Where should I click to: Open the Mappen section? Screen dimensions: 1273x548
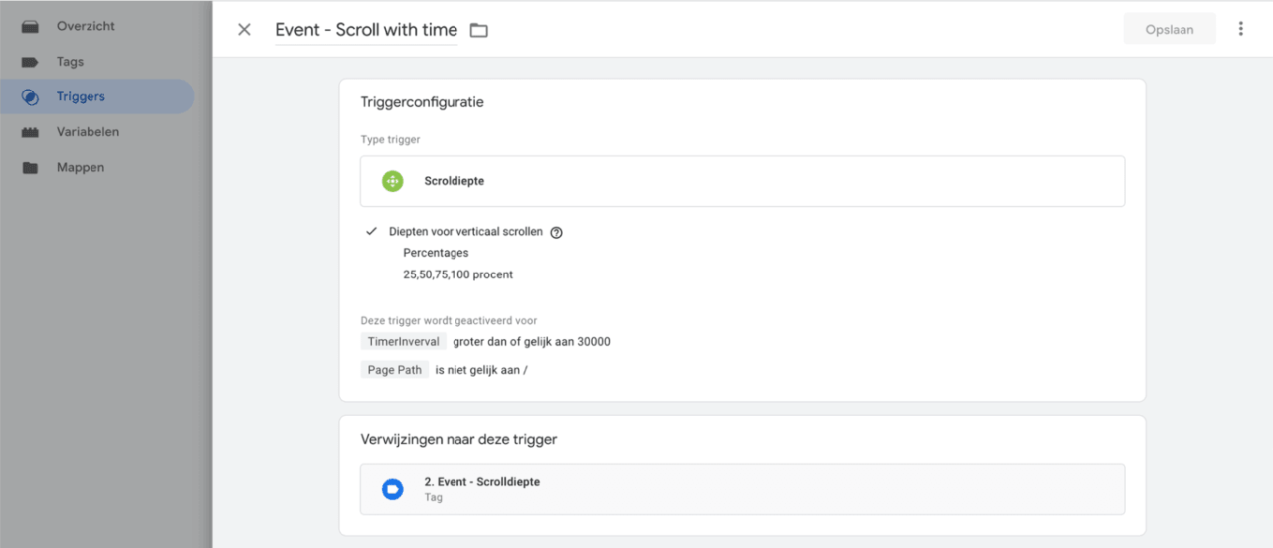coord(81,168)
